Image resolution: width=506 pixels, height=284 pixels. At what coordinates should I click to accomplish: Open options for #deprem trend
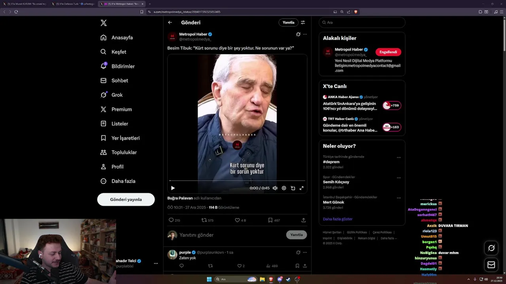(x=398, y=157)
